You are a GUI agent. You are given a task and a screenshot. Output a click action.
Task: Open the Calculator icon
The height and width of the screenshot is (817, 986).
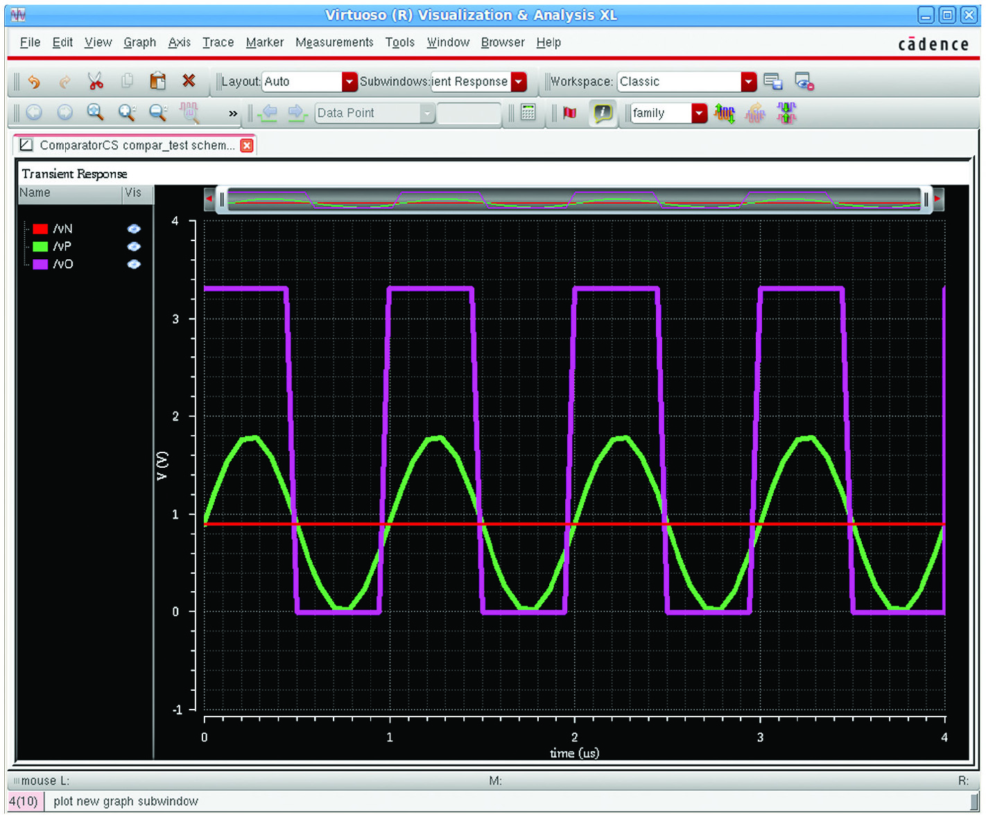coord(528,112)
